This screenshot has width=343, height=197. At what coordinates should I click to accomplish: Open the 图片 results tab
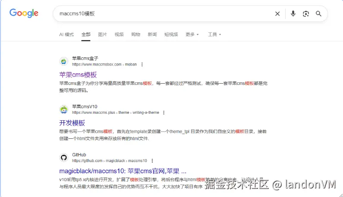[x=102, y=34]
